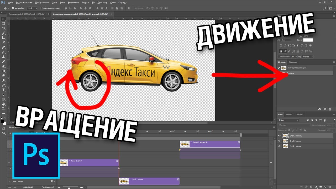Hide the Слой 2 копия layer

[x=279, y=141]
